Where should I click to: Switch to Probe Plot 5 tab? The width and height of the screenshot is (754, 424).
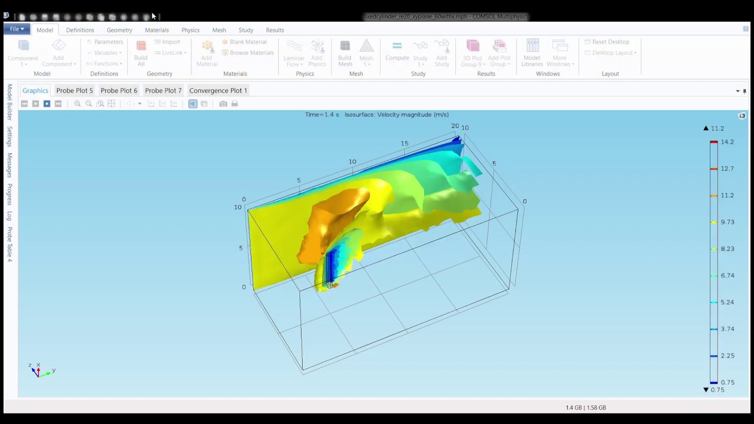[x=74, y=90]
